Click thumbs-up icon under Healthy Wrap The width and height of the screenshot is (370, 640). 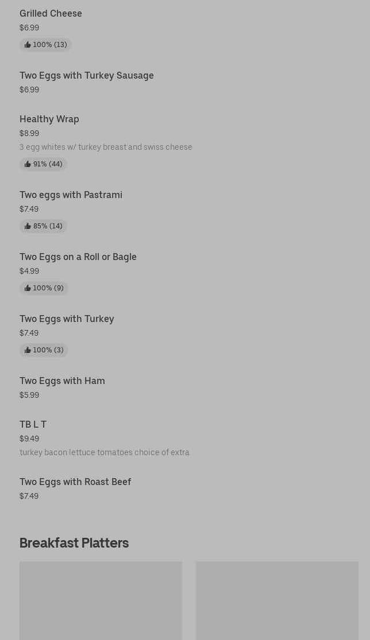point(28,164)
